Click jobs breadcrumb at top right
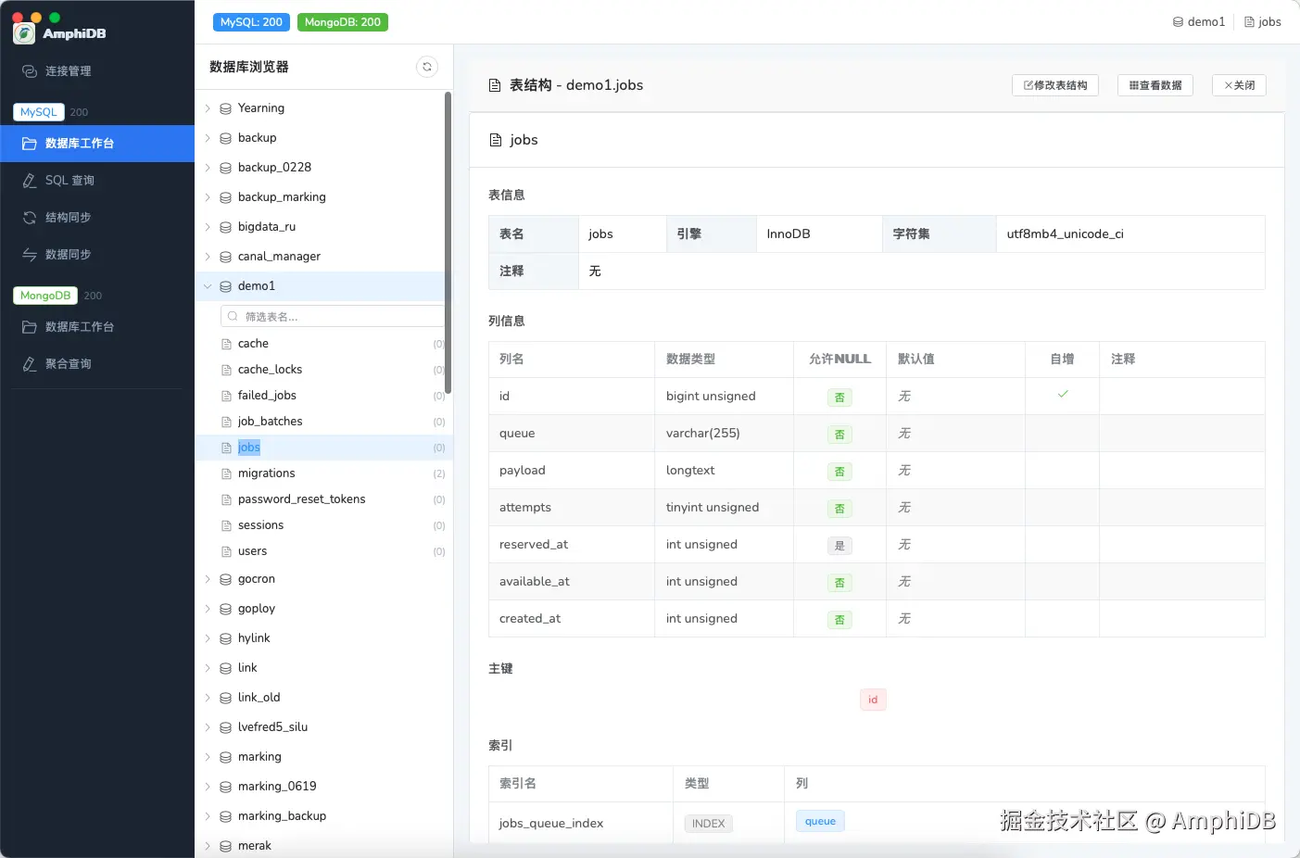 click(x=1263, y=22)
